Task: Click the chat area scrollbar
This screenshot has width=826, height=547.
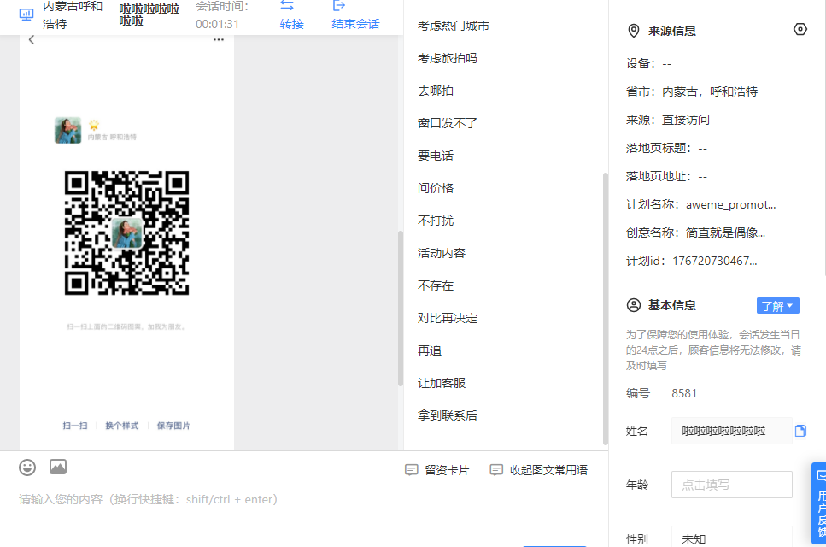Action: point(401,309)
